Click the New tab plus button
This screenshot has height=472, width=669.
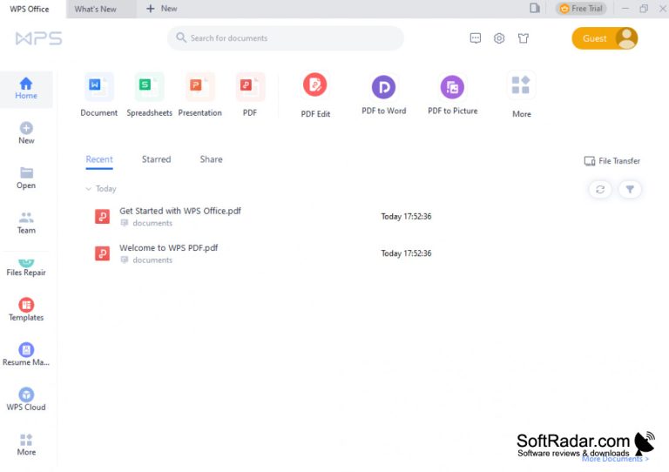[x=162, y=9]
